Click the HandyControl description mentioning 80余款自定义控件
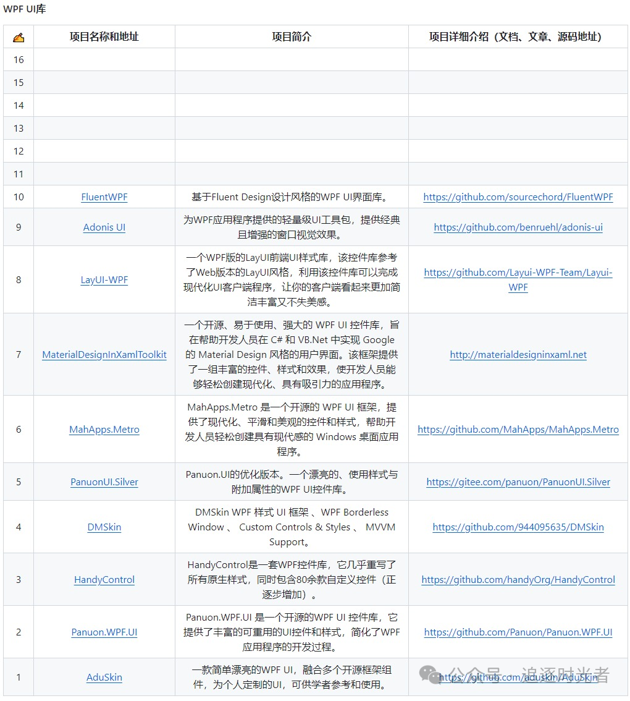The height and width of the screenshot is (701, 630). [x=292, y=579]
